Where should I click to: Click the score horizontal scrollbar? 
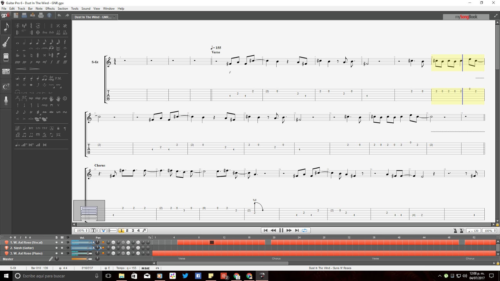click(x=284, y=224)
